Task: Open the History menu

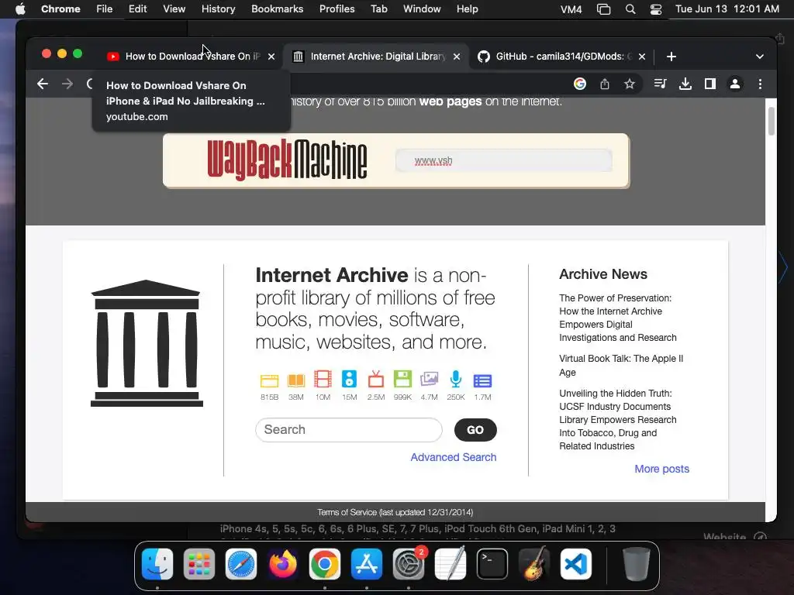Action: pos(218,9)
